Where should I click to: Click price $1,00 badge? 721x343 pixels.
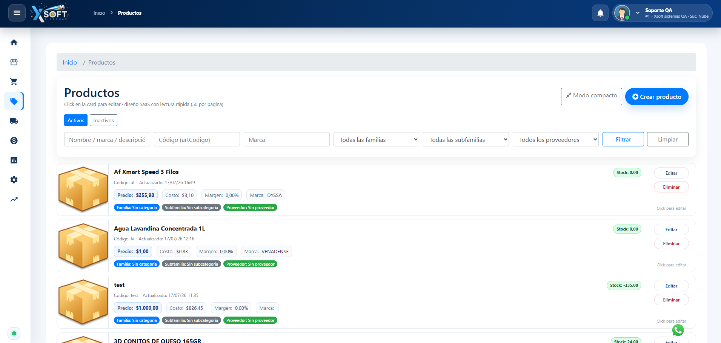(133, 251)
